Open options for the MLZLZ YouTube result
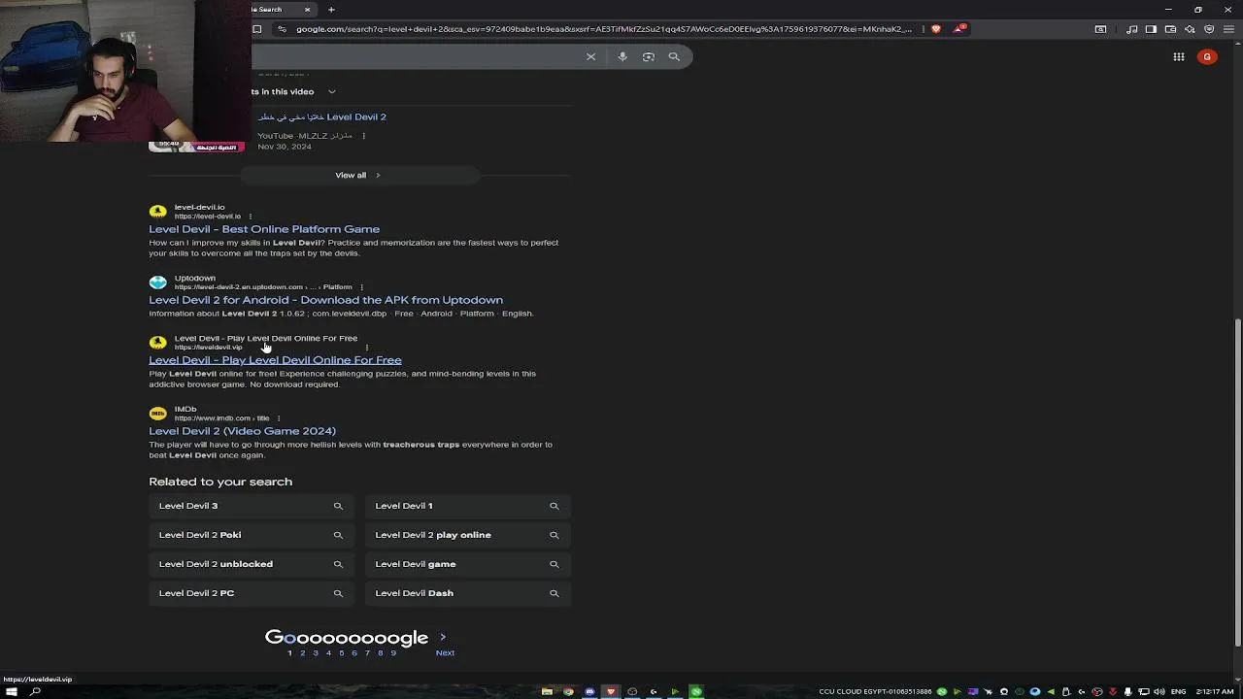The height and width of the screenshot is (699, 1243). tap(364, 136)
